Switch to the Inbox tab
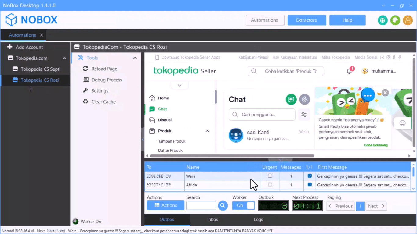417x234 pixels. click(x=212, y=219)
